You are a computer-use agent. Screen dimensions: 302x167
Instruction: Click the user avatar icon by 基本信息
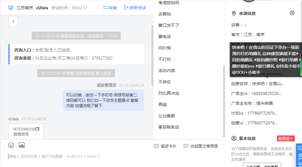point(234,139)
